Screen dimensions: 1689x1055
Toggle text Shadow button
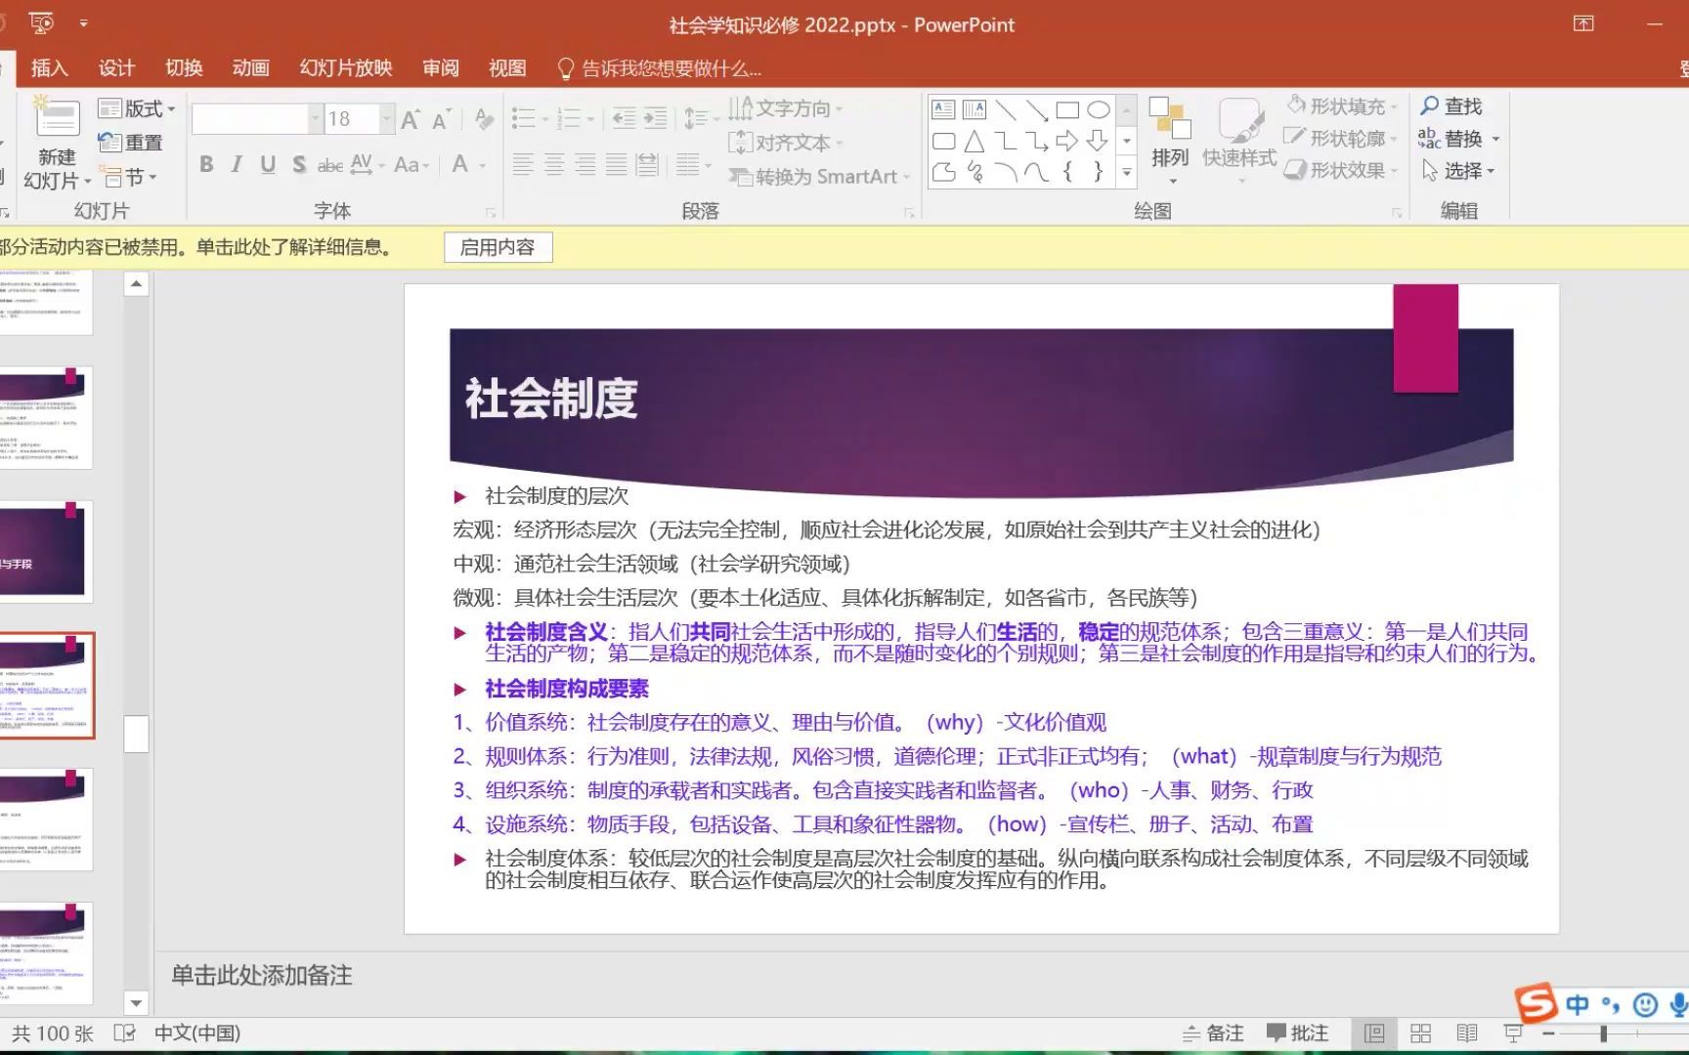(299, 165)
